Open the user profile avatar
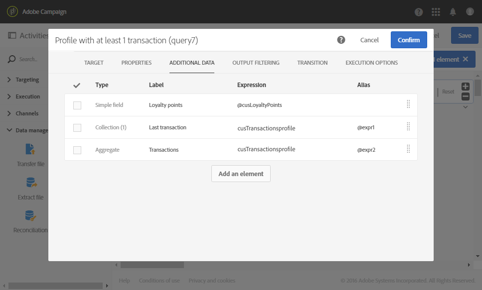The height and width of the screenshot is (290, 482). pos(470,11)
